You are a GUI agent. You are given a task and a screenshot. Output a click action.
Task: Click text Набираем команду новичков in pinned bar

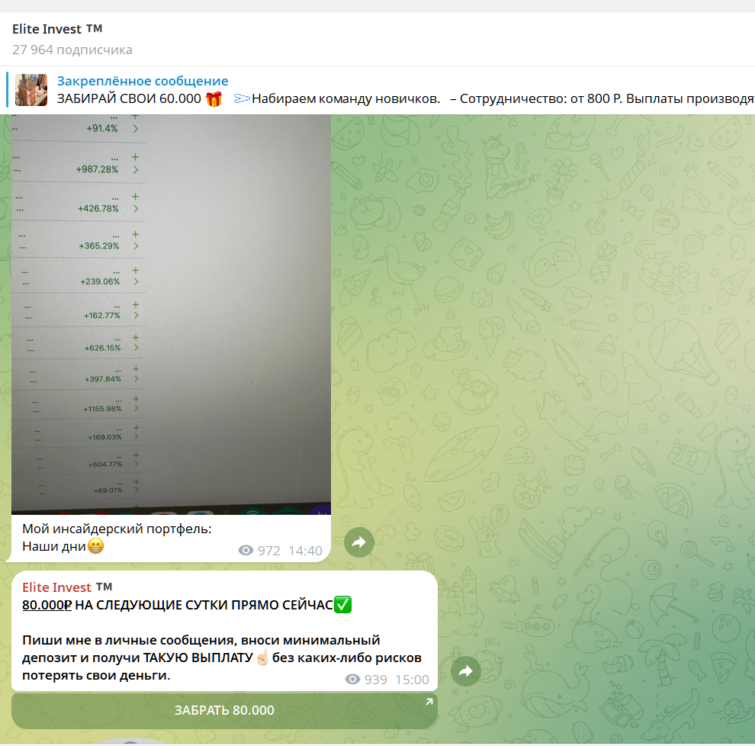(346, 98)
